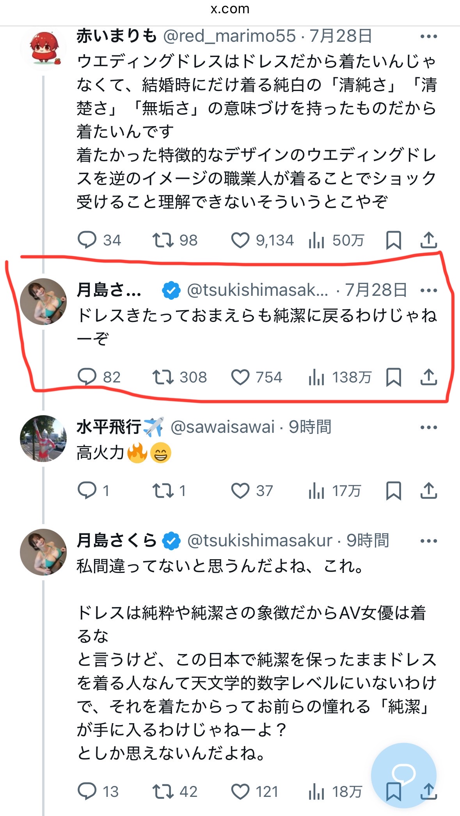Image resolution: width=460 pixels, height=816 pixels.
Task: Bookmark the highlighted 月島 post
Action: [393, 377]
